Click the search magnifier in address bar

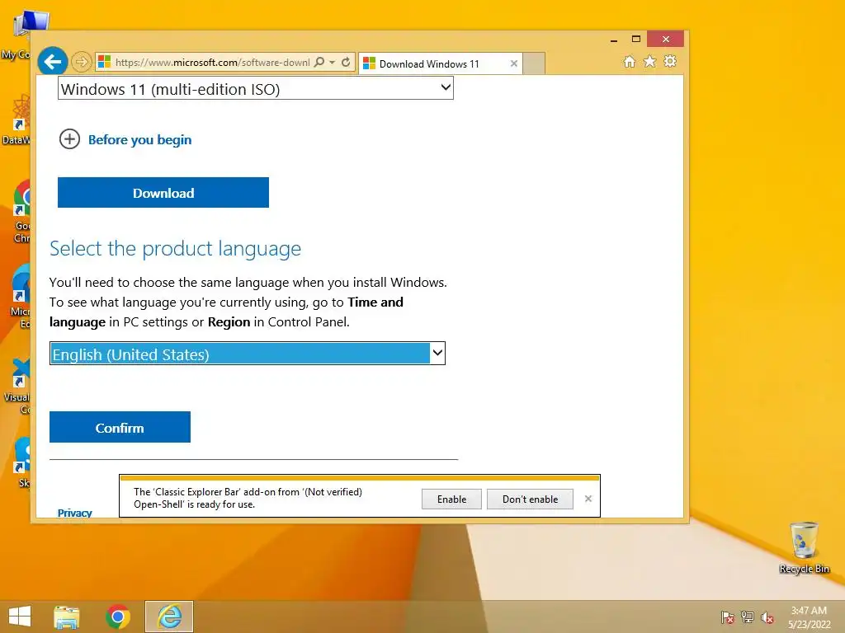click(319, 62)
